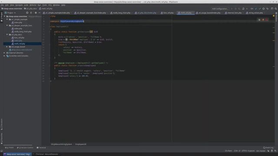Screen dimensions: 278x156
Task: Close the meth_ref.php tab
Action: click(193, 13)
